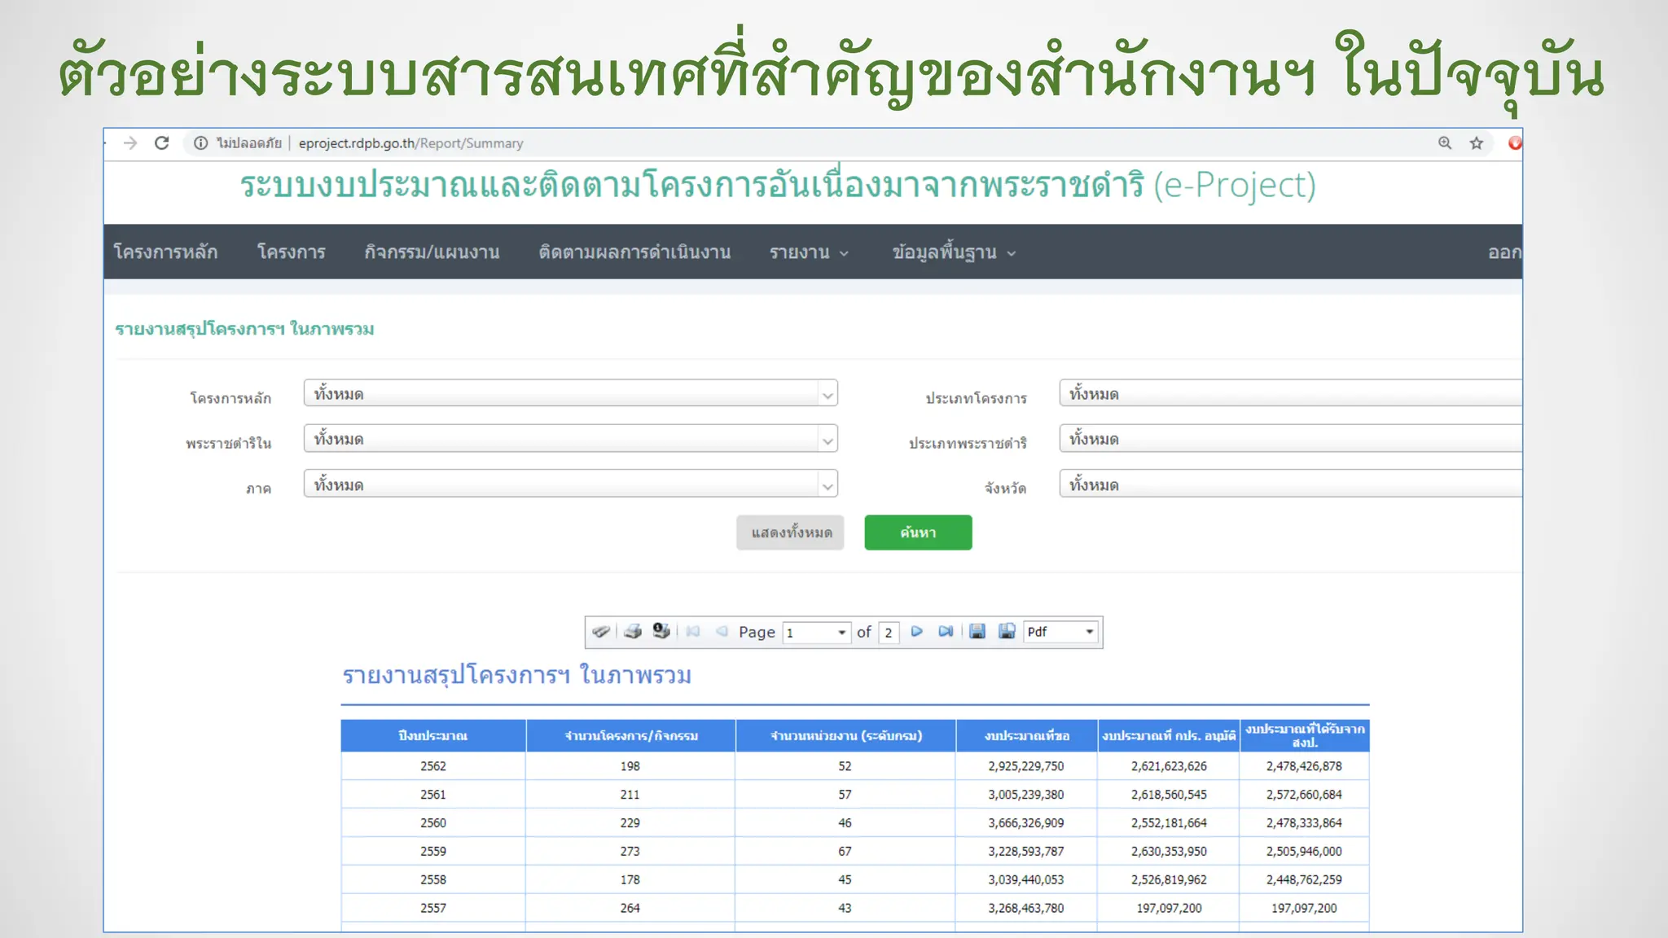Click the 2,572,660,684 received budget cell

(x=1304, y=795)
